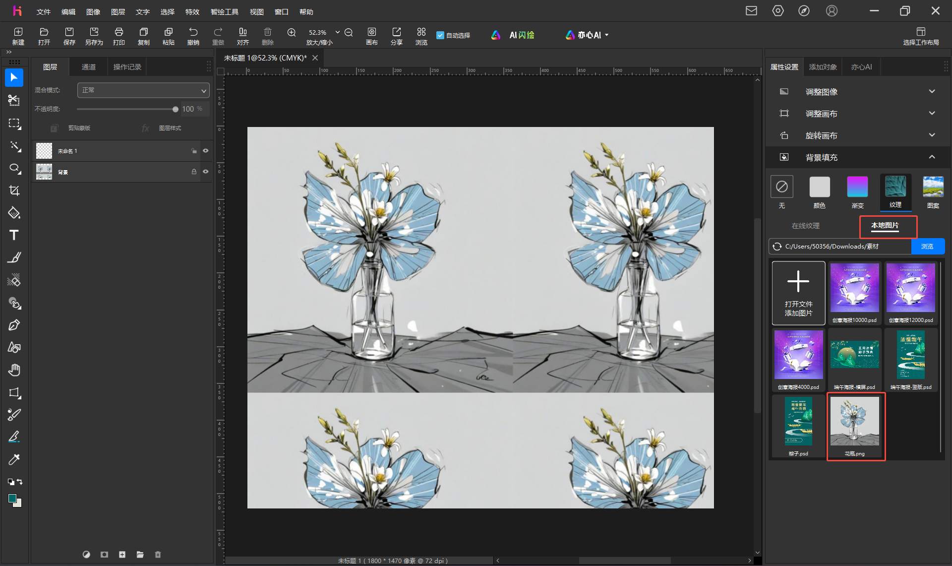Viewport: 952px width, 566px height.
Task: Create a new layer in Layers panel
Action: click(122, 555)
